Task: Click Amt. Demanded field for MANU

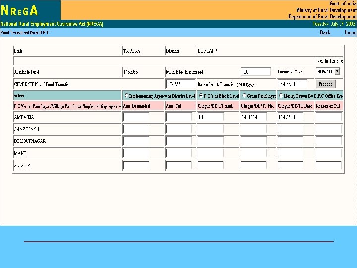Action: pos(136,153)
